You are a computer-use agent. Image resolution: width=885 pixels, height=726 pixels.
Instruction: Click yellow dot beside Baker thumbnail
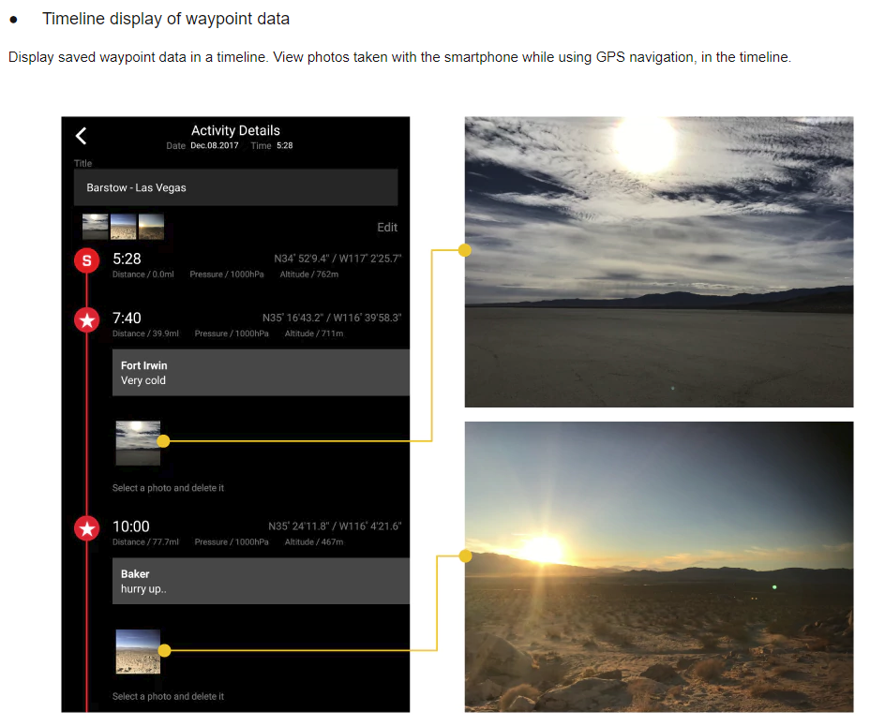[x=164, y=650]
